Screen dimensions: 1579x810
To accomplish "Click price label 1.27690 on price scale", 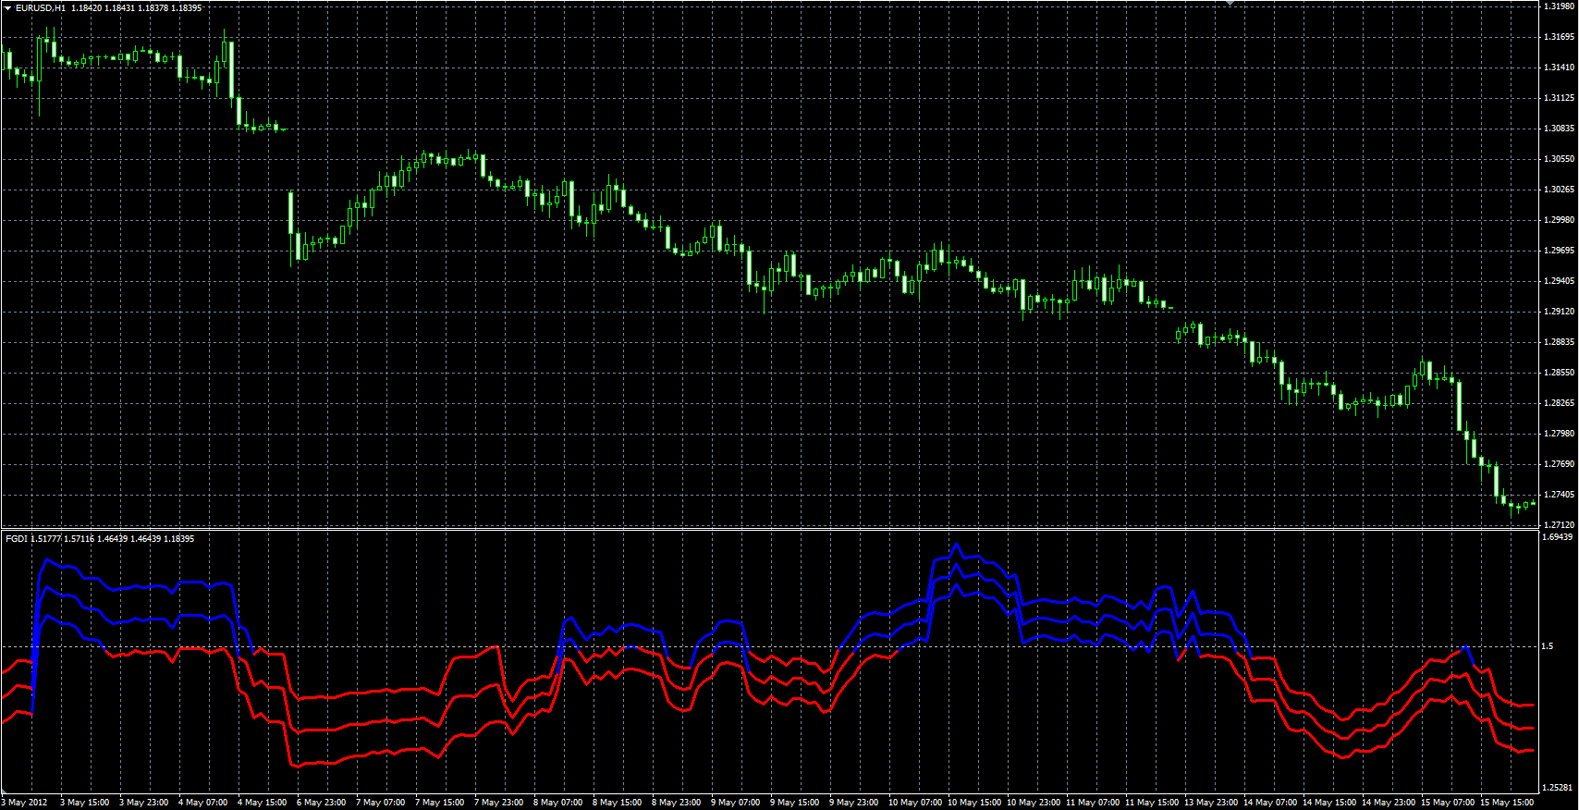I will click(1559, 464).
